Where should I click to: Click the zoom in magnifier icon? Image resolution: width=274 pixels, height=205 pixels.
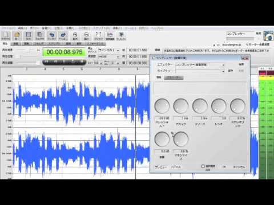tap(75, 36)
